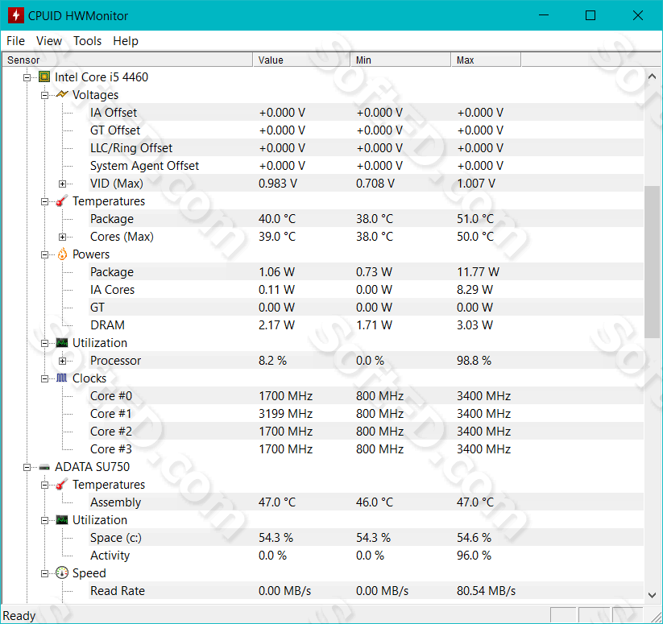
Task: Collapse the Powers section
Action: (44, 254)
